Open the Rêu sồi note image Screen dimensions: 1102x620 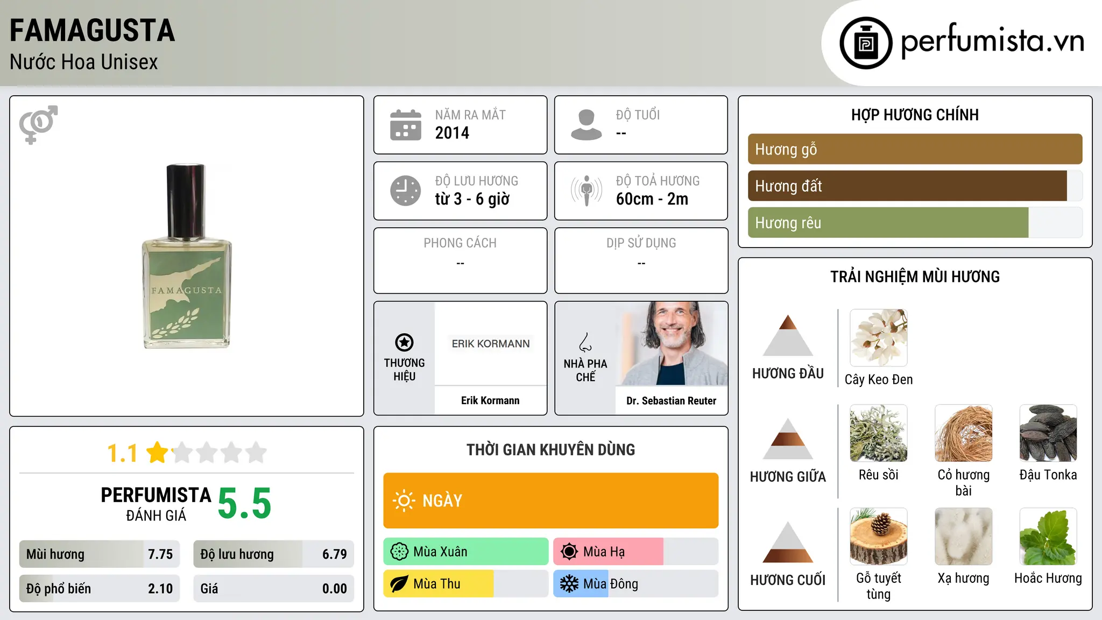(x=879, y=433)
